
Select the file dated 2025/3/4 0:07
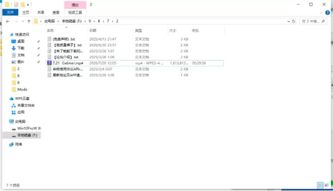[68, 69]
